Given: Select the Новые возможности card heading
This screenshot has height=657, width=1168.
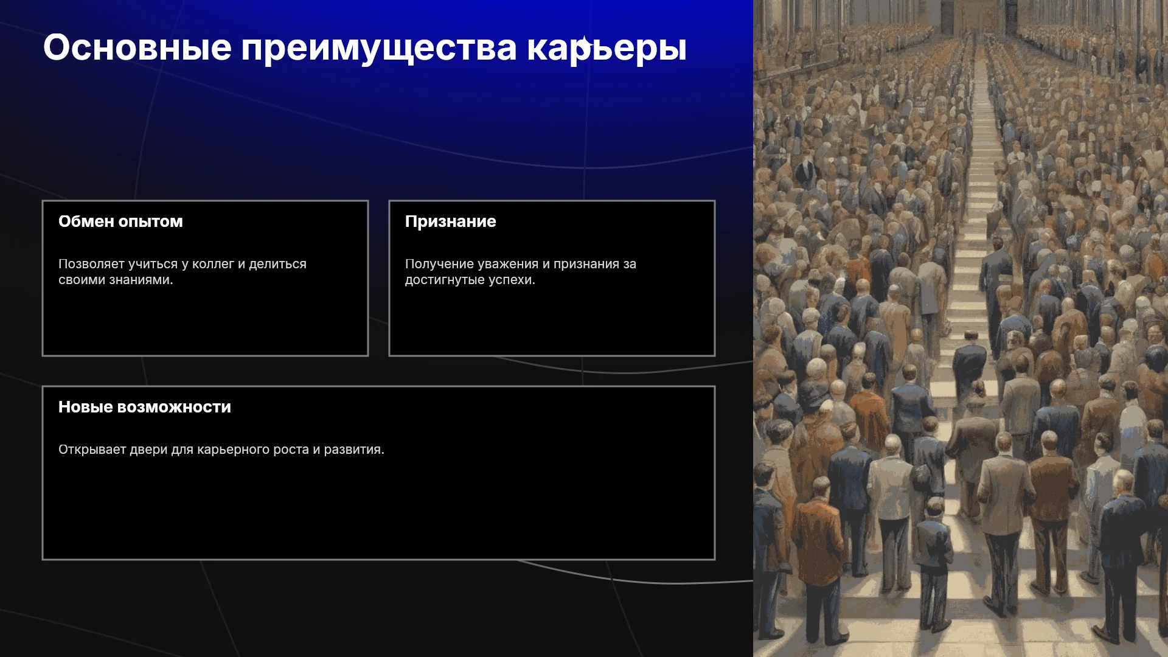Looking at the screenshot, I should pos(145,407).
